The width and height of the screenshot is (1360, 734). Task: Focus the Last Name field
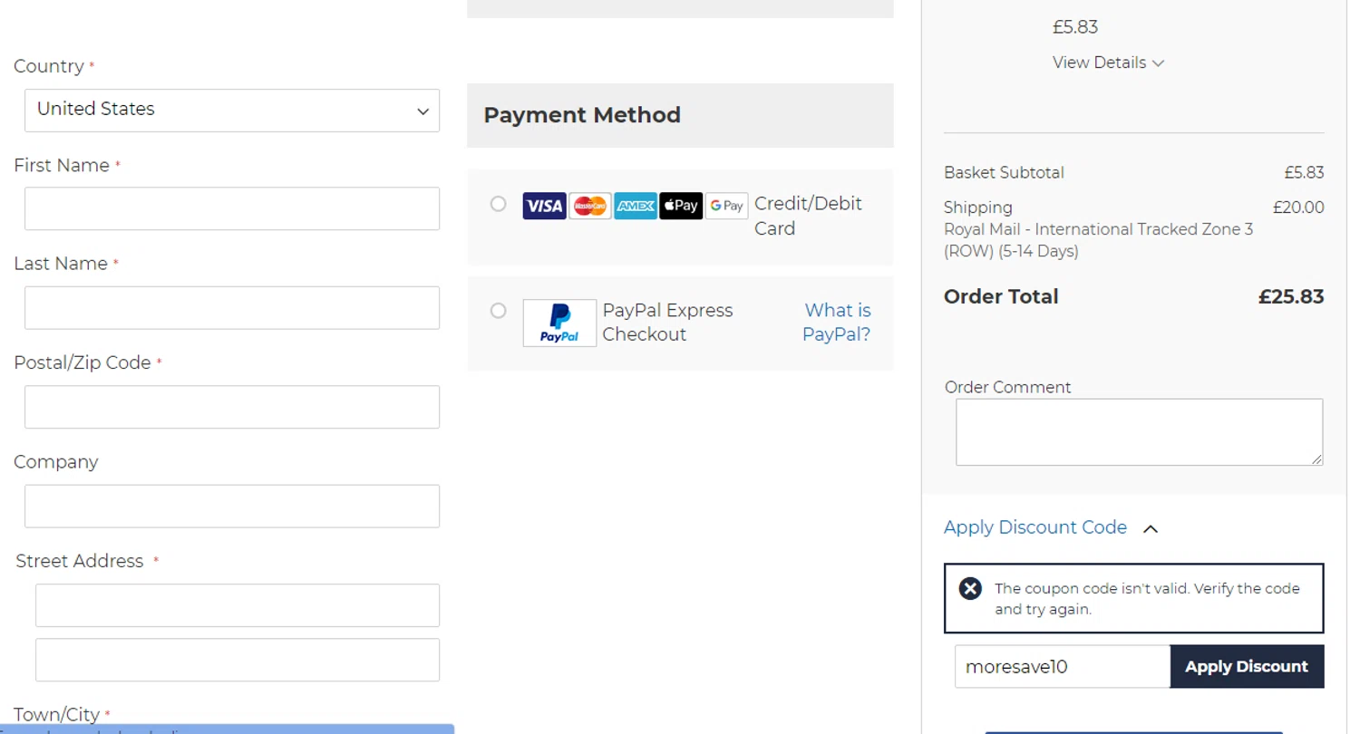232,308
